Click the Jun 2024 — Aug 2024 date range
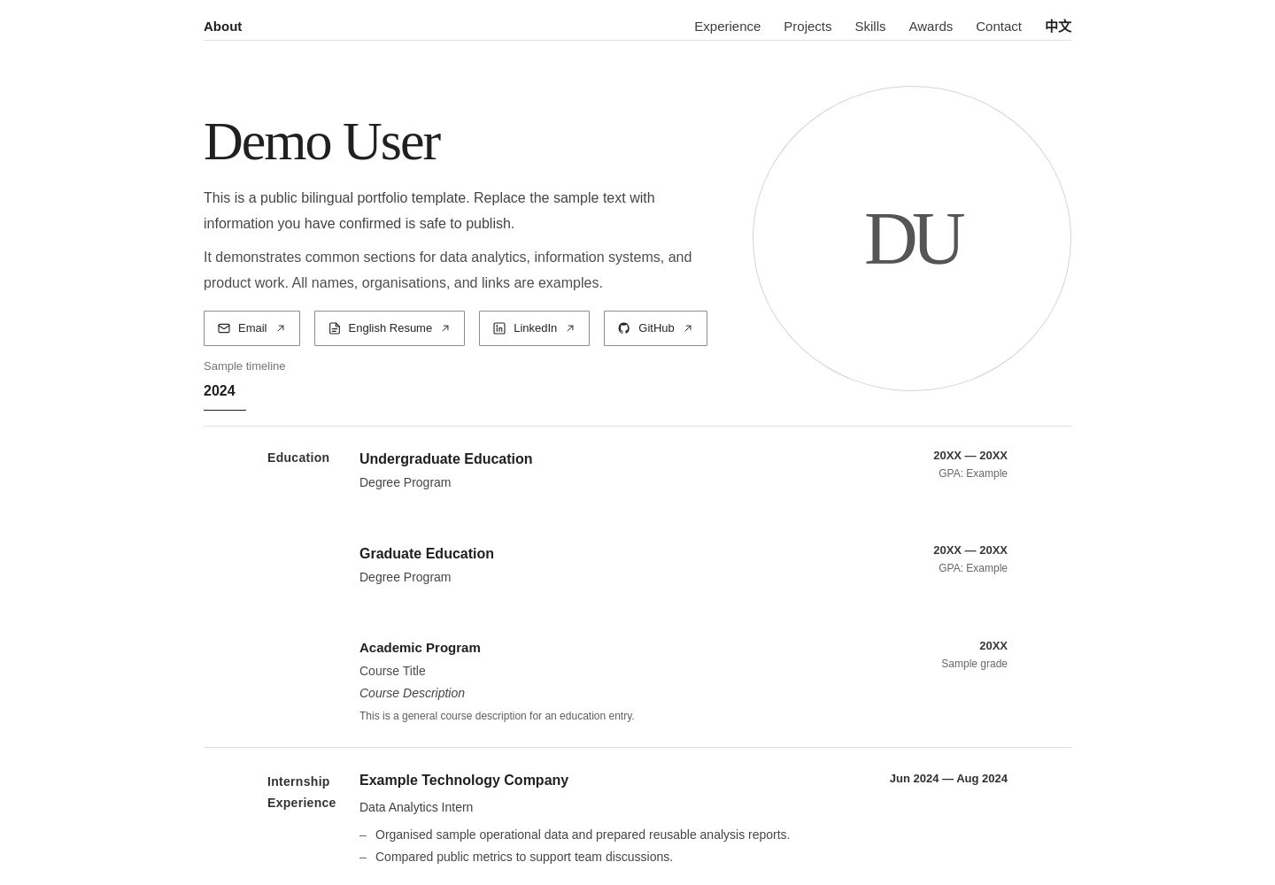 tap(948, 779)
